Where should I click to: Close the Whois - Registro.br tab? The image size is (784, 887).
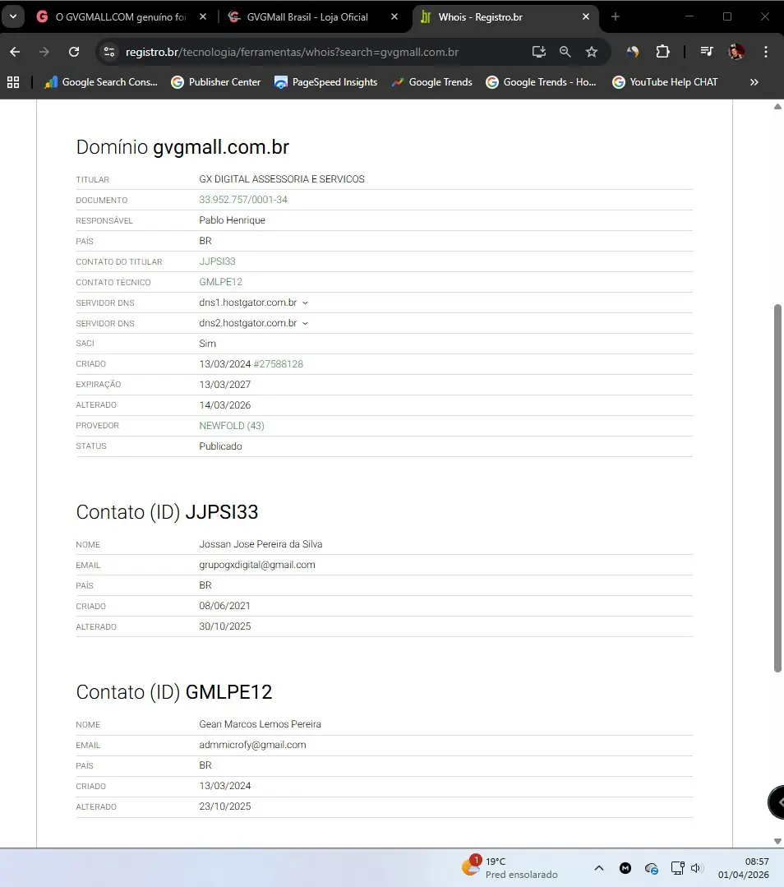click(x=586, y=17)
